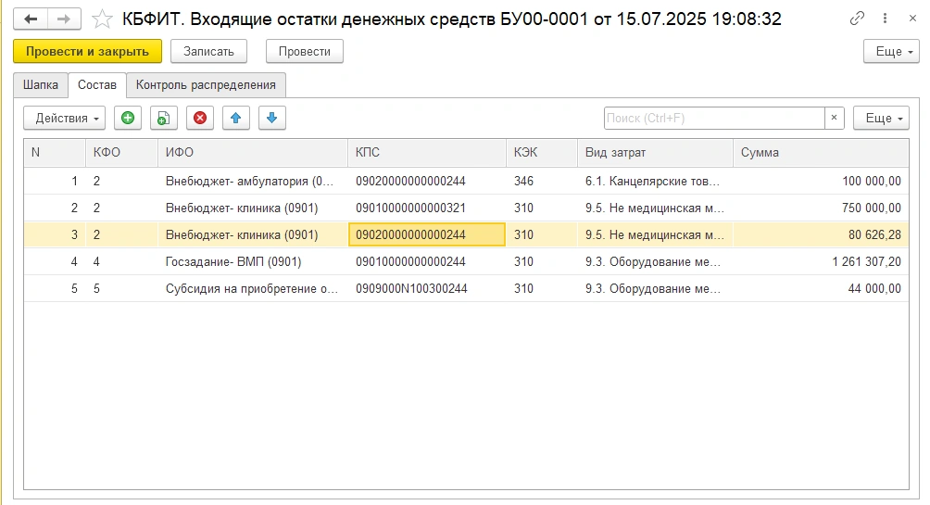Select cell 6.1. Канцелярские тов…
The height and width of the screenshot is (505, 930).
(656, 181)
